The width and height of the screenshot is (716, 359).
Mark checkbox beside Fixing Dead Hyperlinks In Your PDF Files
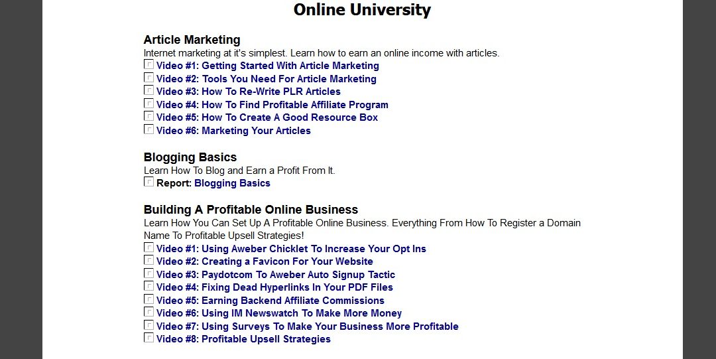[x=149, y=286]
